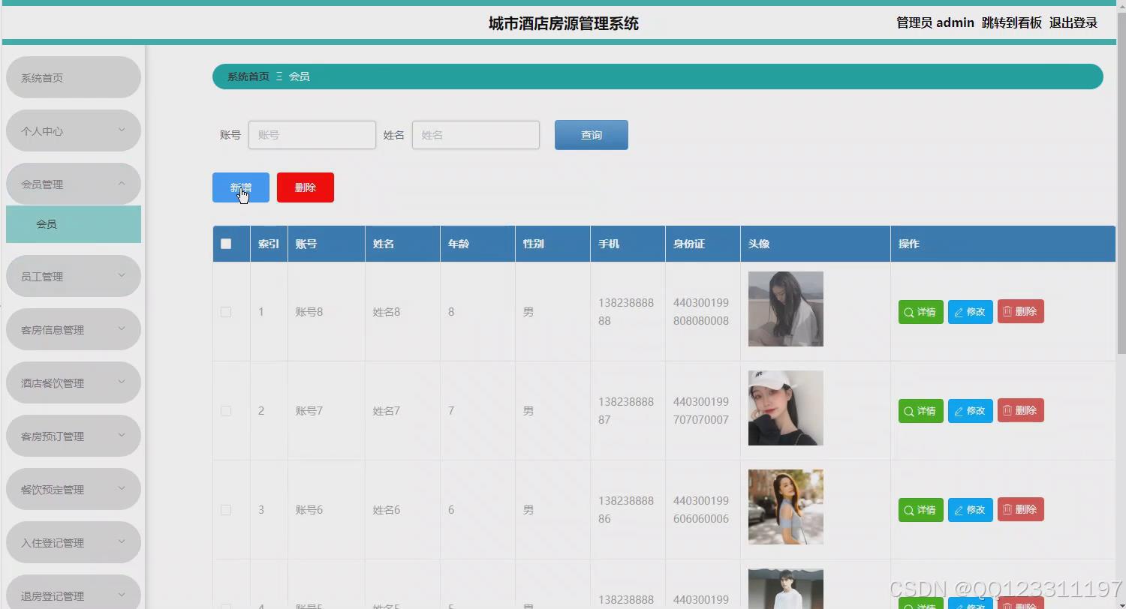
Task: Check the row checkbox for 账号8
Action: click(x=225, y=311)
